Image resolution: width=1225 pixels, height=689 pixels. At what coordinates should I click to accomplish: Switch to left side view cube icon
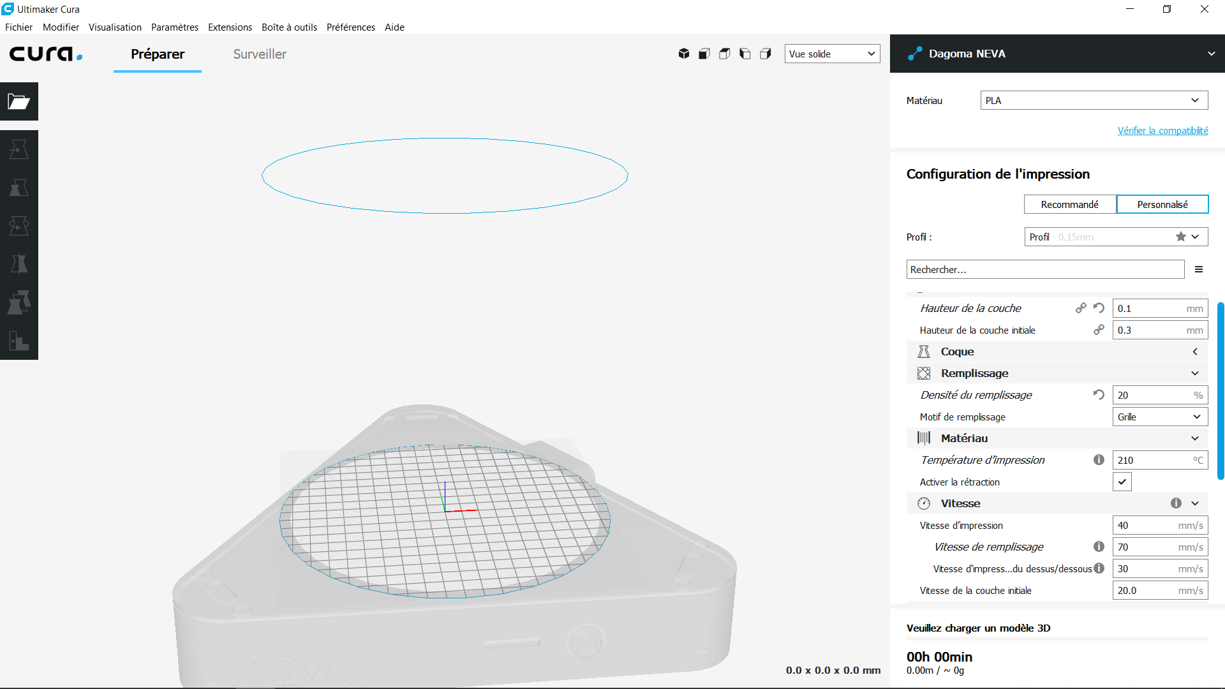pyautogui.click(x=745, y=54)
